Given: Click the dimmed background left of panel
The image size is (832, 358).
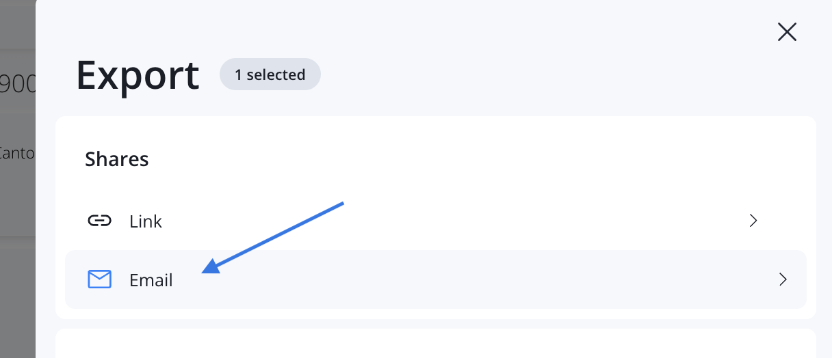Looking at the screenshot, I should click(17, 287).
